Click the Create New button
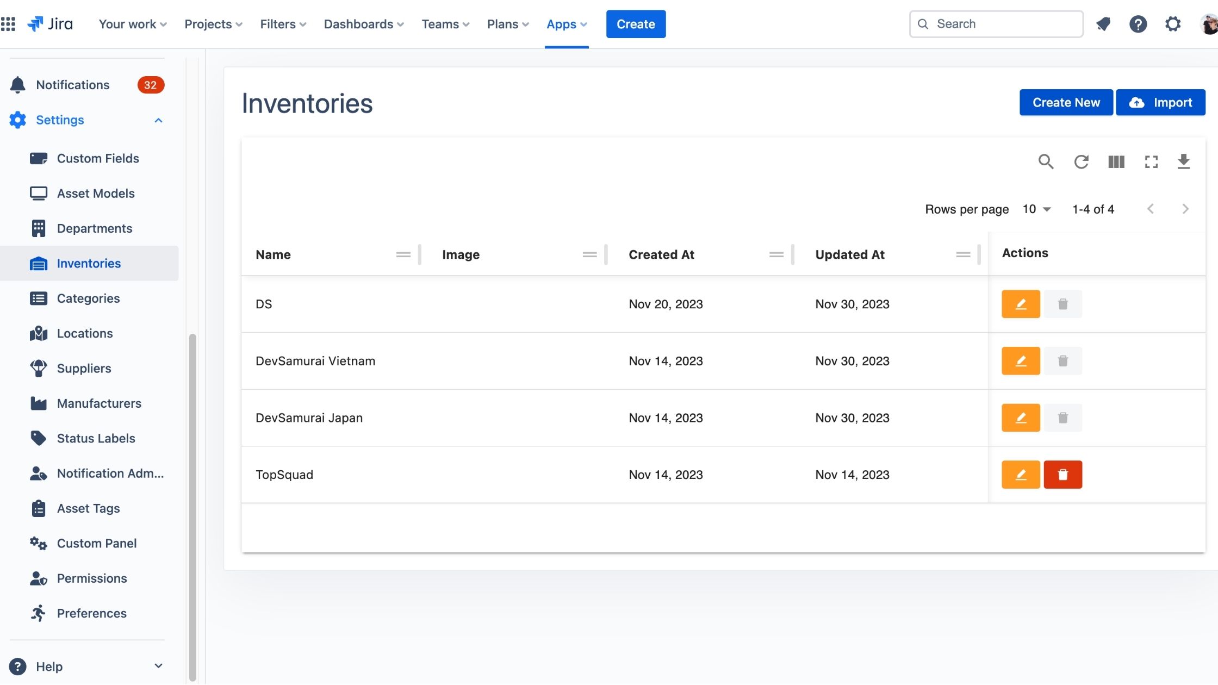 pyautogui.click(x=1066, y=102)
